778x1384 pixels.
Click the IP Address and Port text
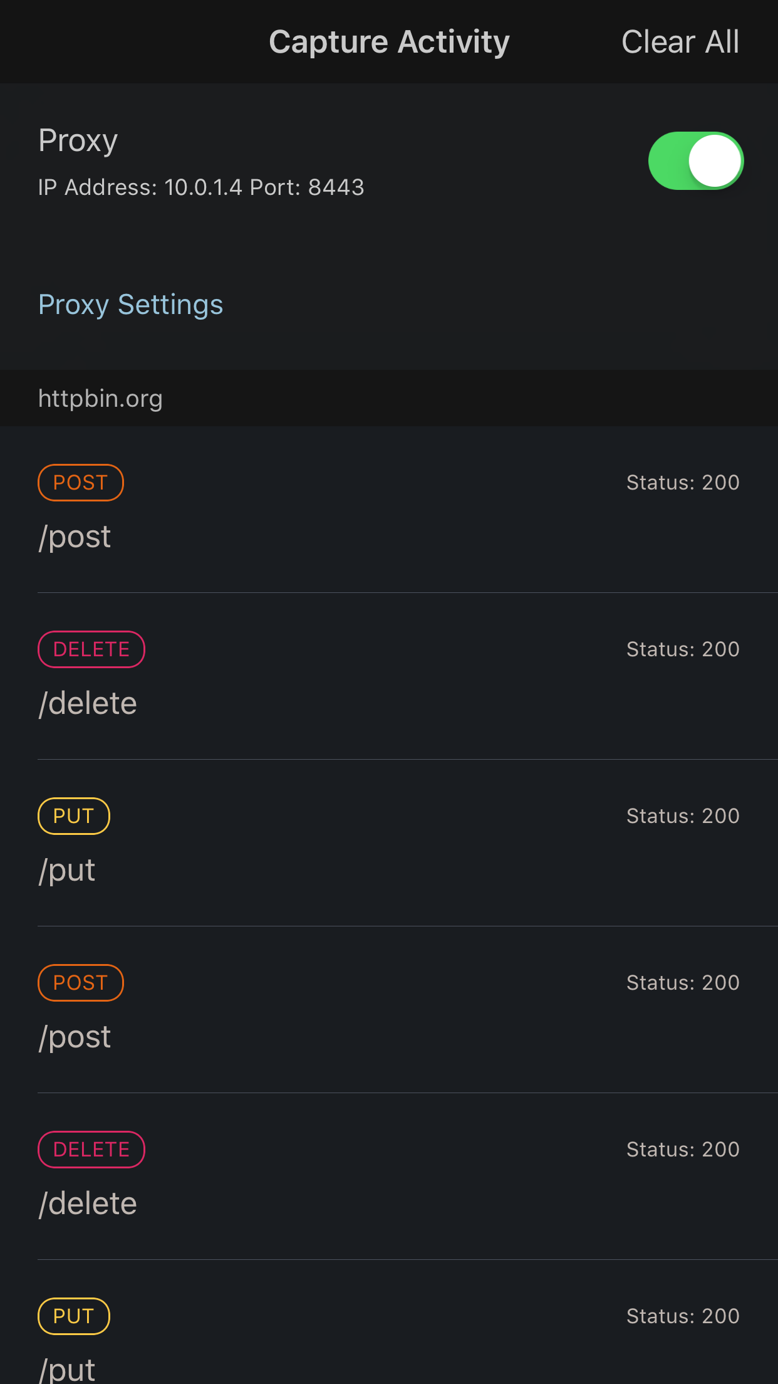[x=200, y=187]
